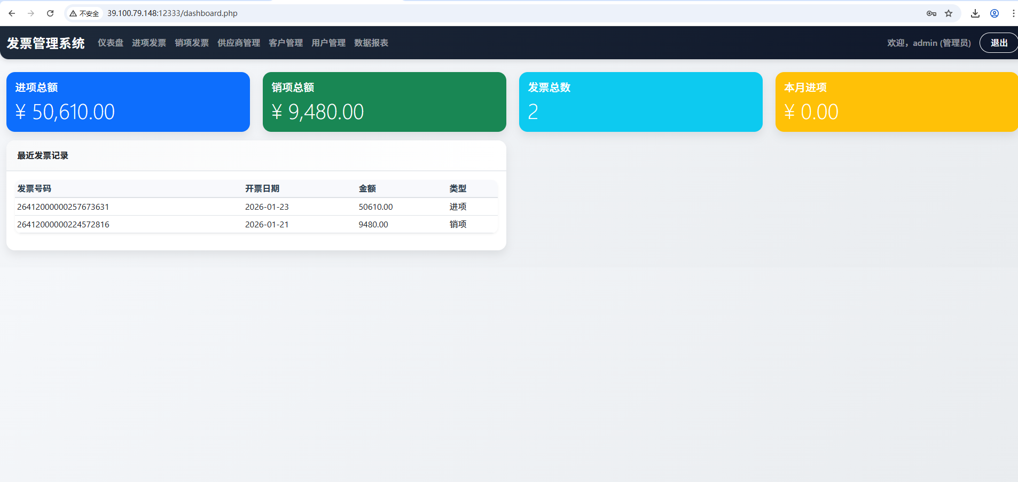Reload the page with refresh icon
Screen dimensions: 1018x482
50,13
